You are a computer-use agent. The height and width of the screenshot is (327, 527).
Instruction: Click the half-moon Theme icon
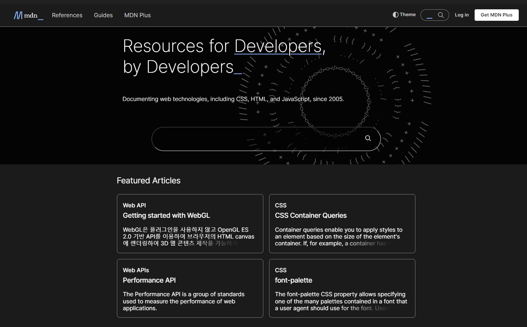point(395,14)
